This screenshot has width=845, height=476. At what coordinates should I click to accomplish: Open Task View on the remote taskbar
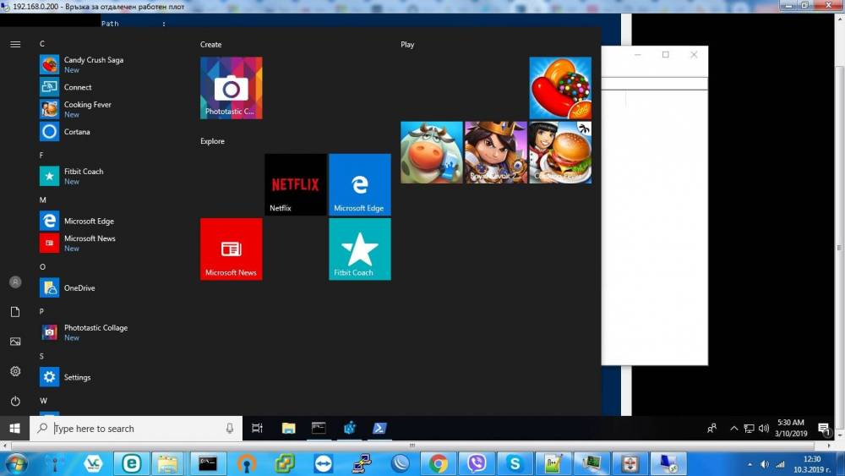tap(257, 429)
